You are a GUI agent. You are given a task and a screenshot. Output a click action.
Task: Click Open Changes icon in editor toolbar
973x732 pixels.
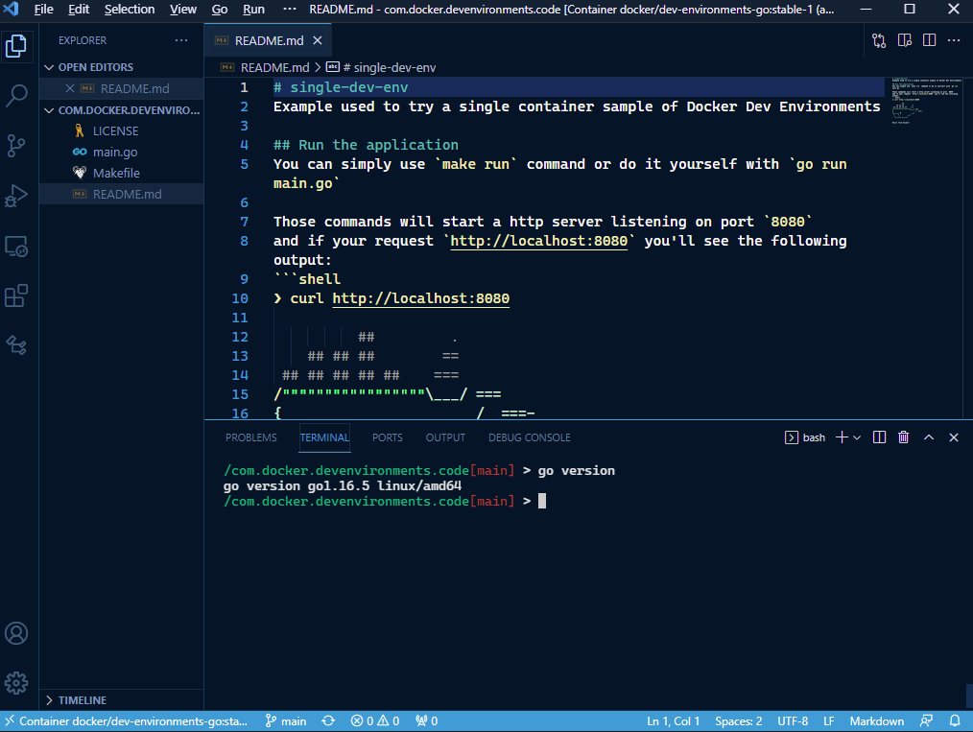point(879,41)
